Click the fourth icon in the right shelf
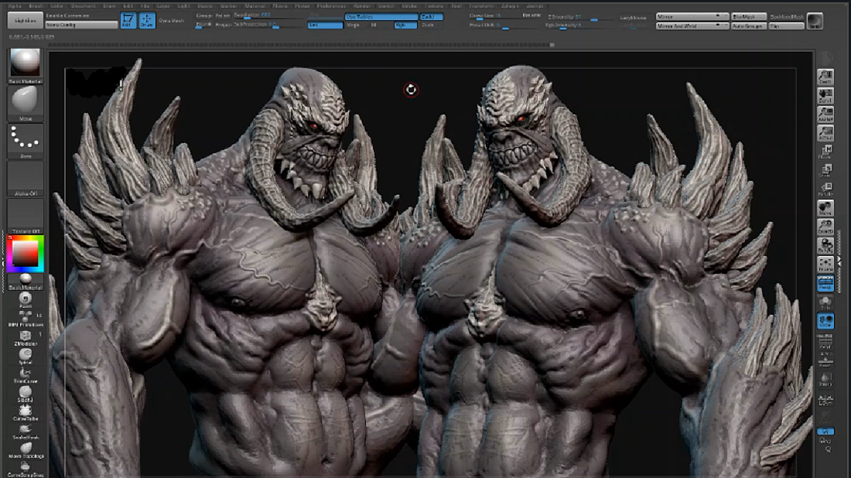 825,132
